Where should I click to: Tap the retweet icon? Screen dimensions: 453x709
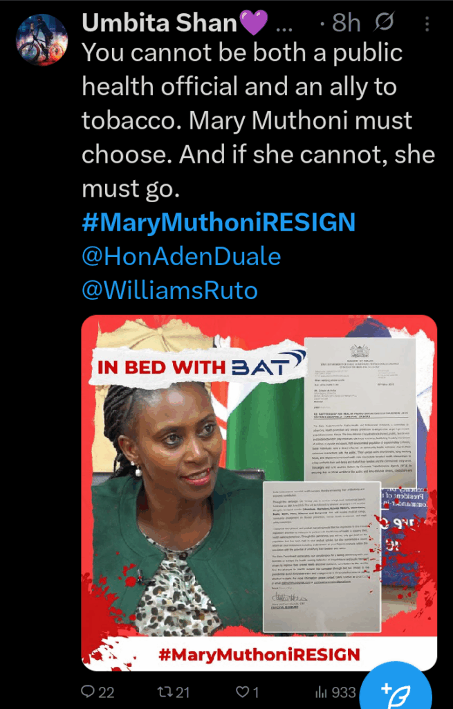point(165,692)
